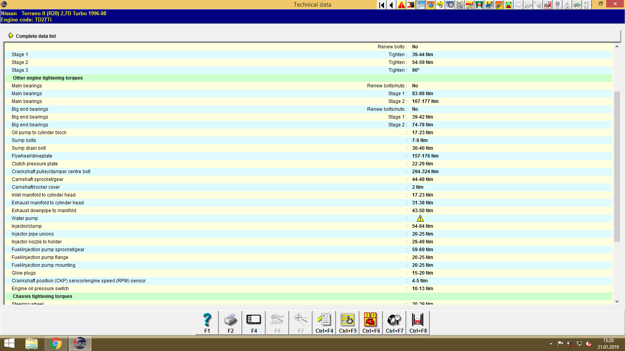Open the vehicle lift Ctrl+F8 icon
Image resolution: width=625 pixels, height=351 pixels.
point(418,322)
